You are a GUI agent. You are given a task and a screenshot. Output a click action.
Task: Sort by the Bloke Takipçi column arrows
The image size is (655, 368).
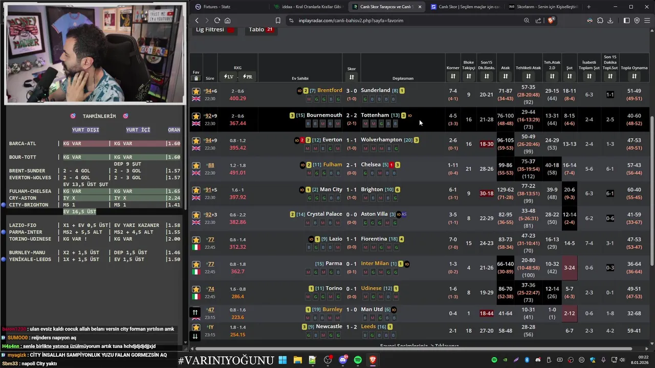(469, 76)
